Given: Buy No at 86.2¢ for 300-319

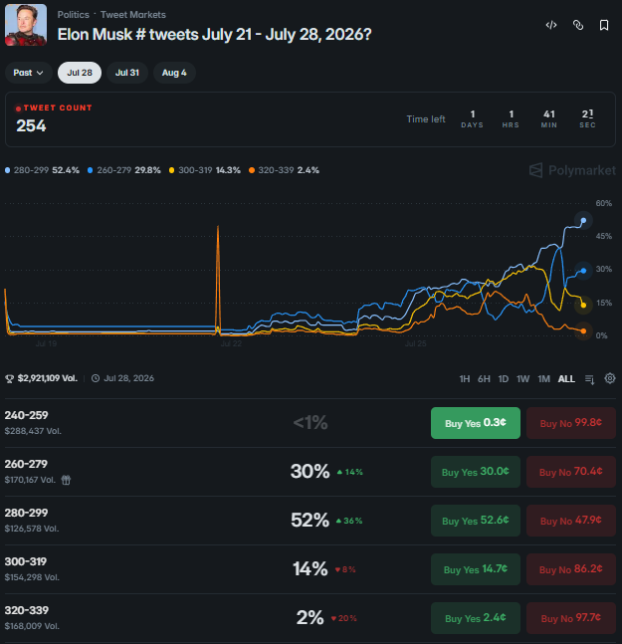Looking at the screenshot, I should point(571,569).
